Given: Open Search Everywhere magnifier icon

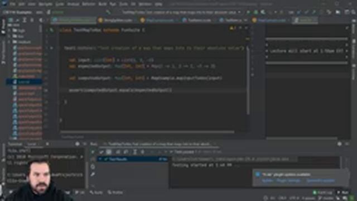Looking at the screenshot, I should tap(354, 12).
